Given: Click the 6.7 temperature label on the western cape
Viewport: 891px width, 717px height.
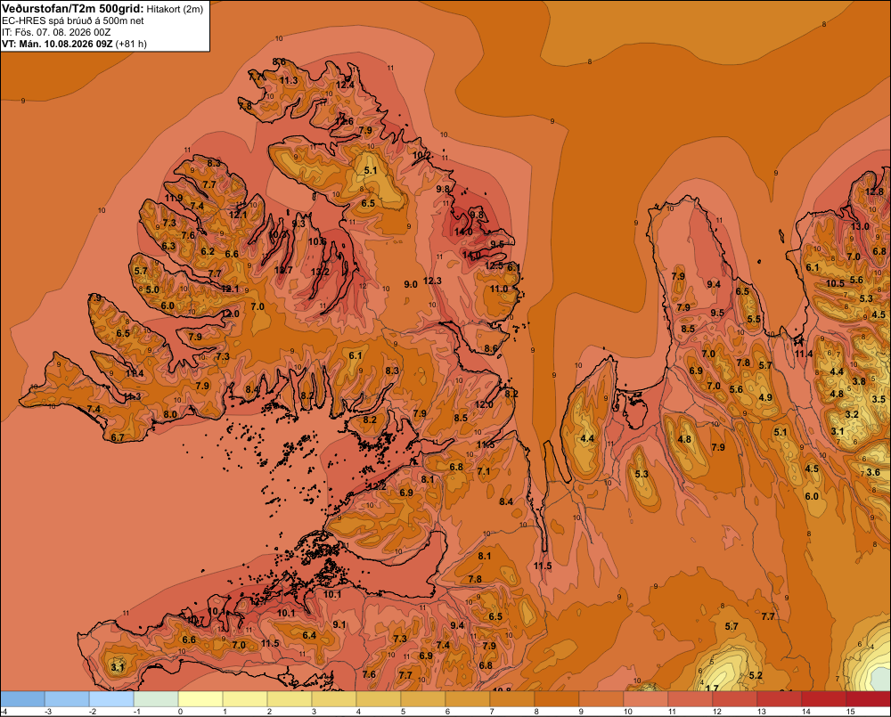Looking at the screenshot, I should (x=118, y=437).
